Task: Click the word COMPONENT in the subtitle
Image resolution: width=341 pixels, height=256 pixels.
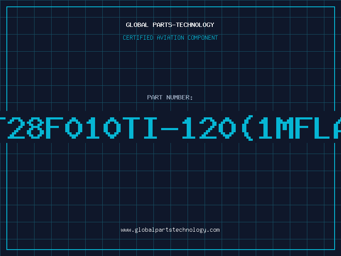Action: pos(202,38)
